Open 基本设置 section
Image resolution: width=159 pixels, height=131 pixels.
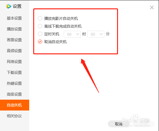click(x=15, y=18)
